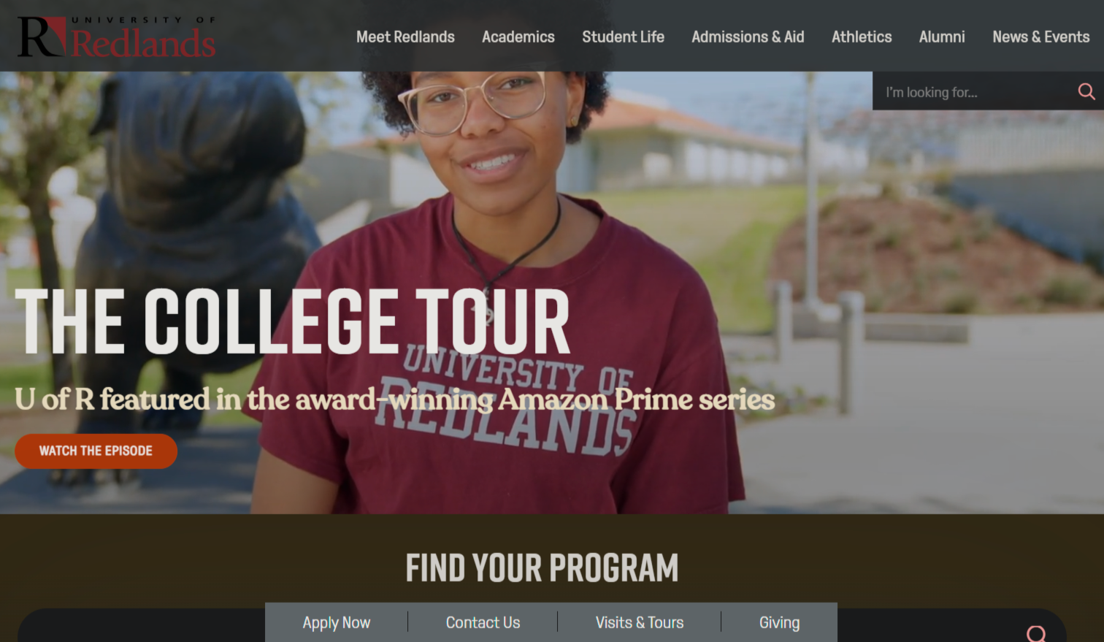Click The College Tour headline
1104x642 pixels.
tap(292, 321)
